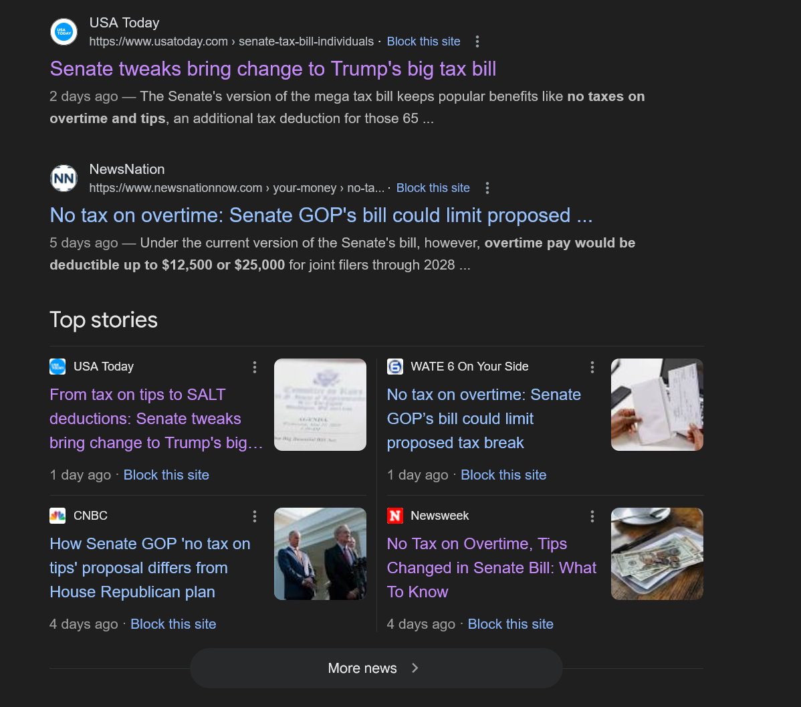Open more options for CNBC top story
This screenshot has width=801, height=707.
254,516
